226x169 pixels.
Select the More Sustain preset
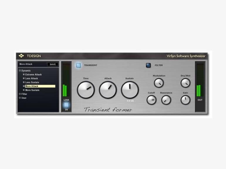[x=32, y=90]
